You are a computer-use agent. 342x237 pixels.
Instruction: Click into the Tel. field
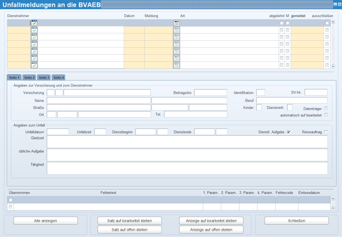pos(196,114)
